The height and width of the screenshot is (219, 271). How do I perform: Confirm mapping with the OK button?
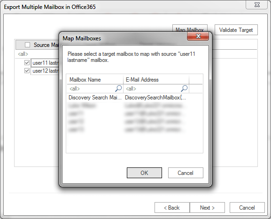144,173
